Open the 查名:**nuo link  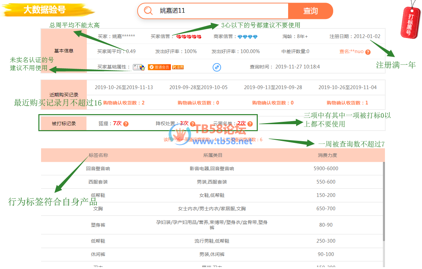tap(351, 52)
